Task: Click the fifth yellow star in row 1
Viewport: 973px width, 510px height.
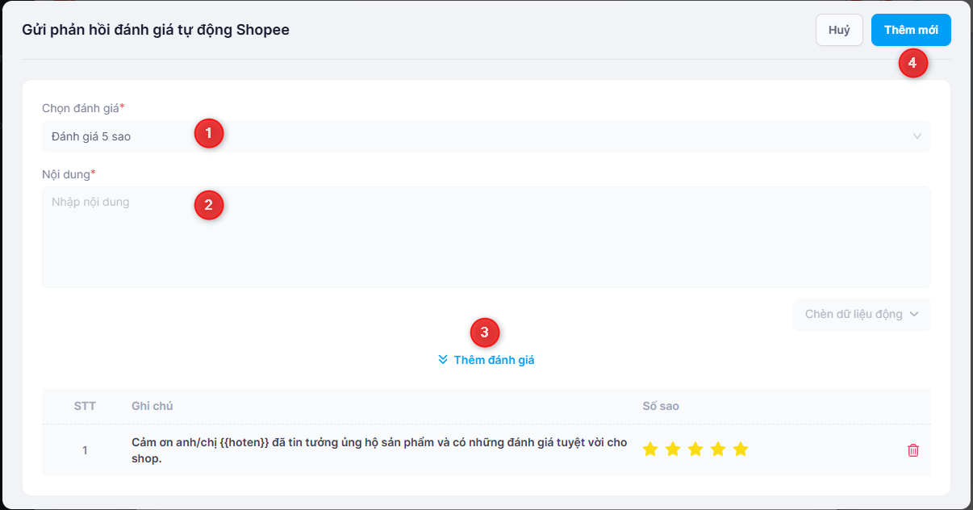Action: pos(741,449)
